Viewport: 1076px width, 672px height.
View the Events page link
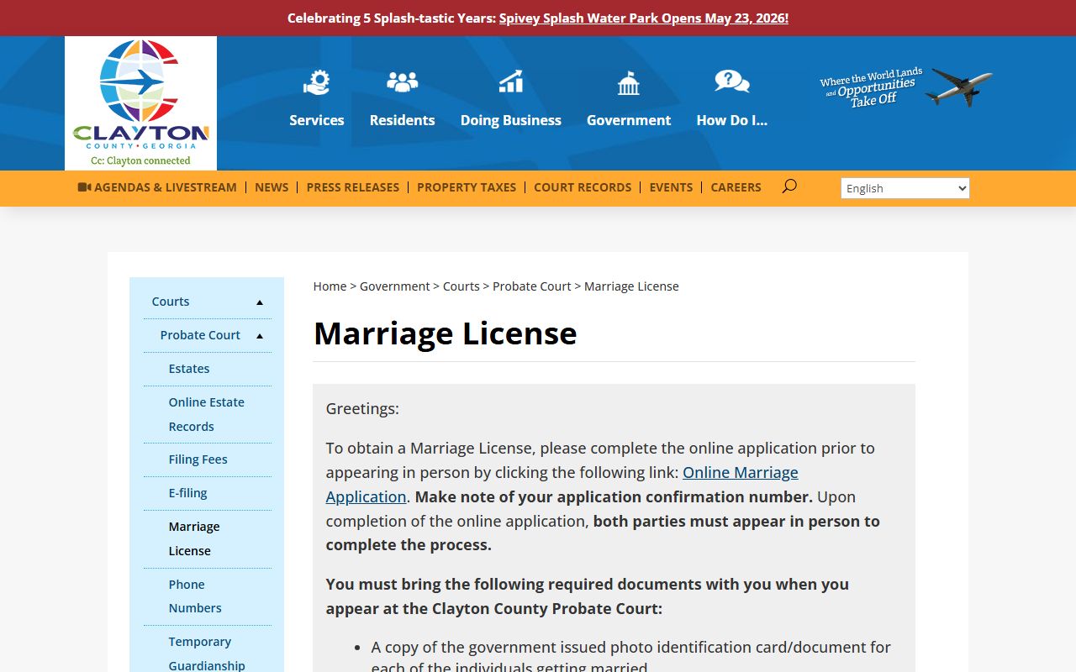(x=671, y=187)
